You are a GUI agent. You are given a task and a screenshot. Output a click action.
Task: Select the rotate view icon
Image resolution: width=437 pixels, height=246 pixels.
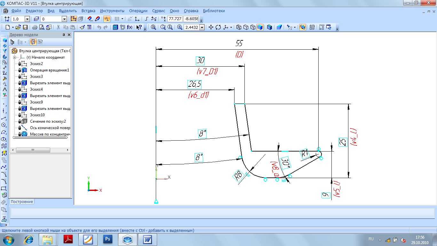tap(218, 28)
